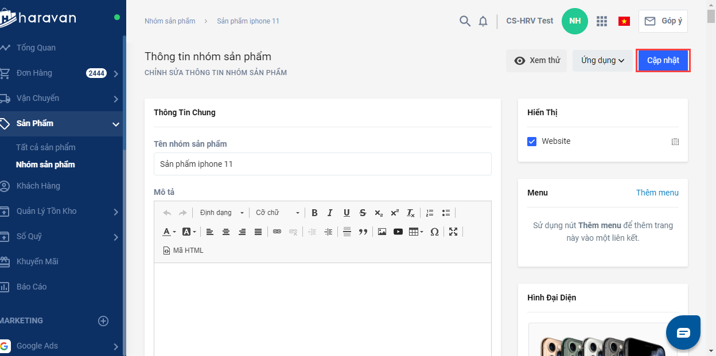Go to Tất cả sản phẩm
The height and width of the screenshot is (356, 716).
click(46, 147)
